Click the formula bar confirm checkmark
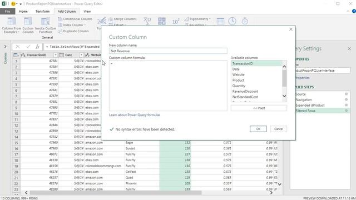 click(28, 47)
